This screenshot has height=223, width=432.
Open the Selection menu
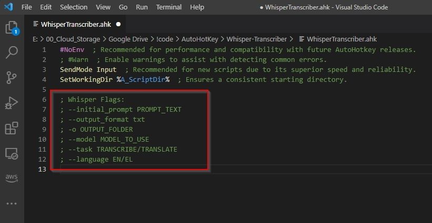(x=74, y=7)
